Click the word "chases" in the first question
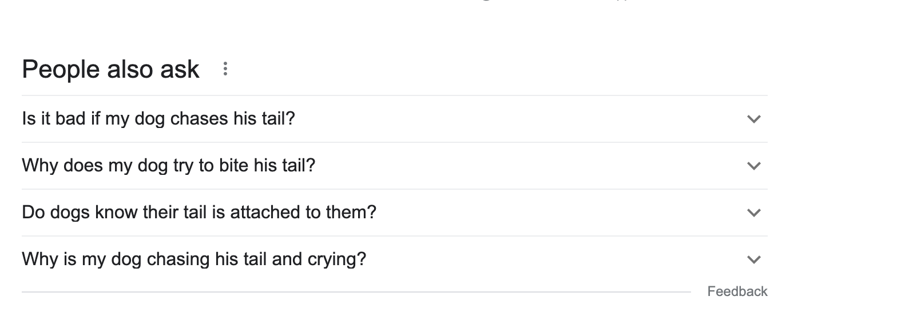This screenshot has height=328, width=905. (199, 119)
